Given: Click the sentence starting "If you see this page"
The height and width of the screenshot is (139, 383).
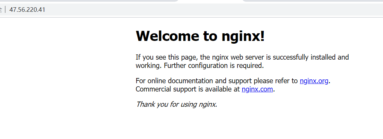Looking at the screenshot, I should pyautogui.click(x=242, y=62).
